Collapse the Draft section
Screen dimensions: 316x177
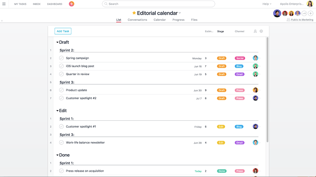pos(57,42)
